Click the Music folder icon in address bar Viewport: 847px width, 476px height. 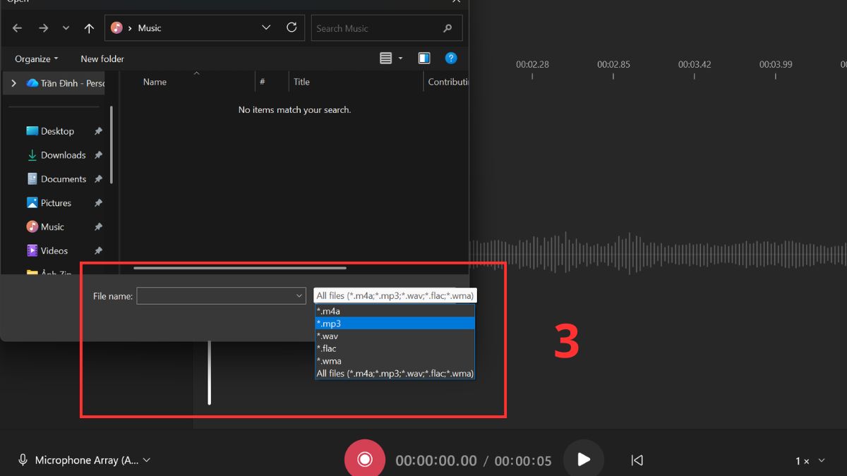click(x=116, y=28)
